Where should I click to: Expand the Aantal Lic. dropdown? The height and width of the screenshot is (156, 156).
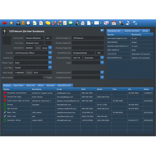click(x=50, y=58)
